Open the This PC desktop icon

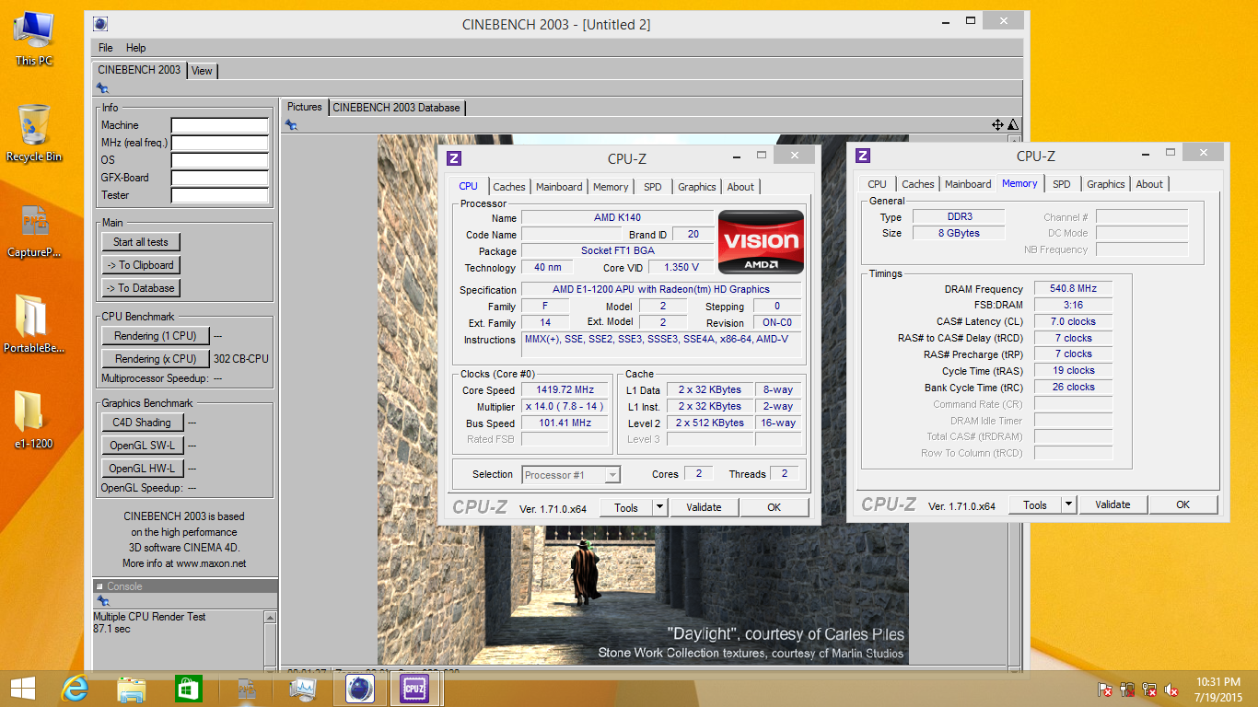coord(34,38)
